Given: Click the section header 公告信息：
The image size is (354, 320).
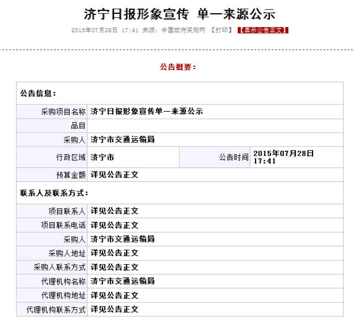Looking at the screenshot, I should 38,93.
